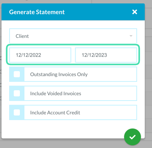Click the light blue cell around Credit checkbox

pyautogui.click(x=17, y=112)
